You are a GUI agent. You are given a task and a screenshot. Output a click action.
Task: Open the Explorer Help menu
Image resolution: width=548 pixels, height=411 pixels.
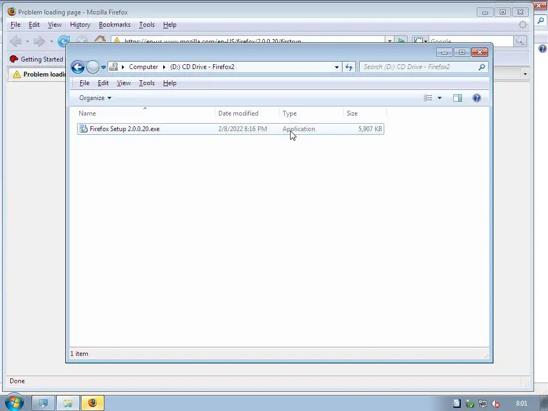point(170,83)
